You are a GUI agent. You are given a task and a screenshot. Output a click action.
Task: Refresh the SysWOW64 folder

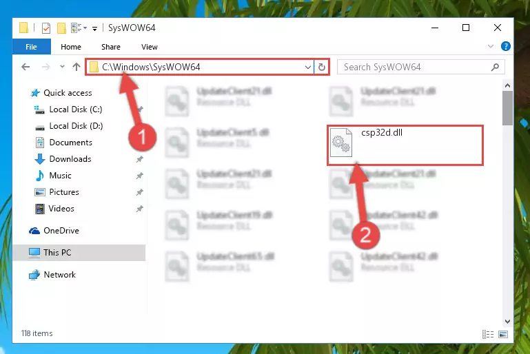321,67
